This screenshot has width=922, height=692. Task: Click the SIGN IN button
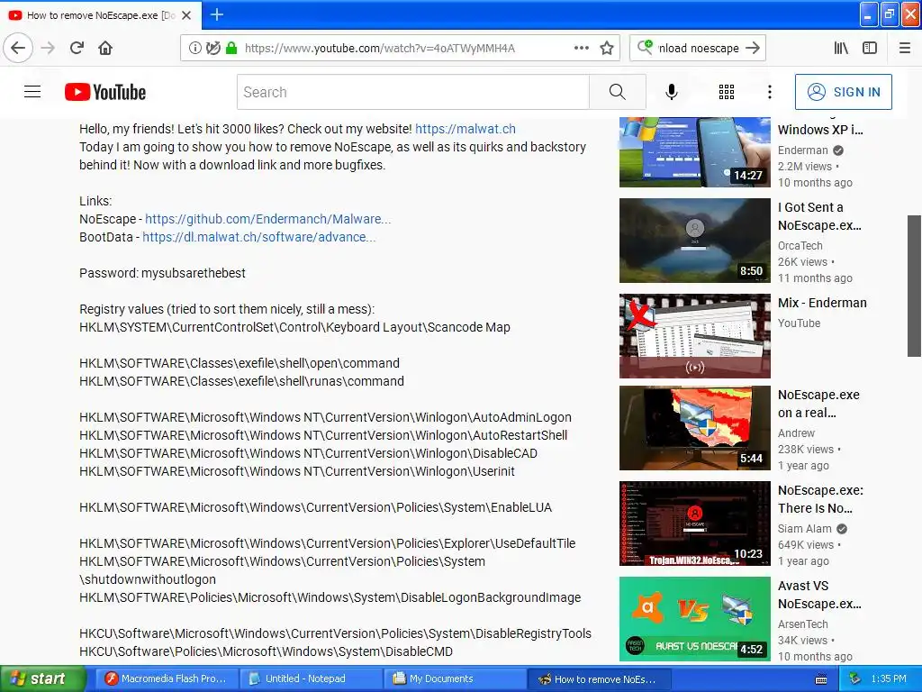click(x=843, y=92)
